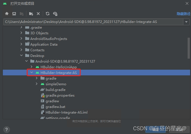Click the HBuilder-HelloUniApp Android icon
Viewport: 191px width, 134px height.
coord(37,67)
